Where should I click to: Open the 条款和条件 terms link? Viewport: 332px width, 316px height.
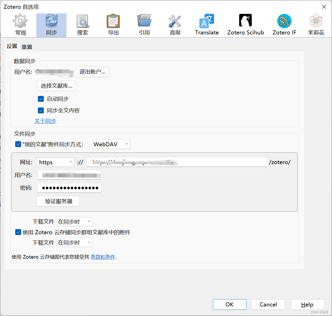(x=103, y=257)
